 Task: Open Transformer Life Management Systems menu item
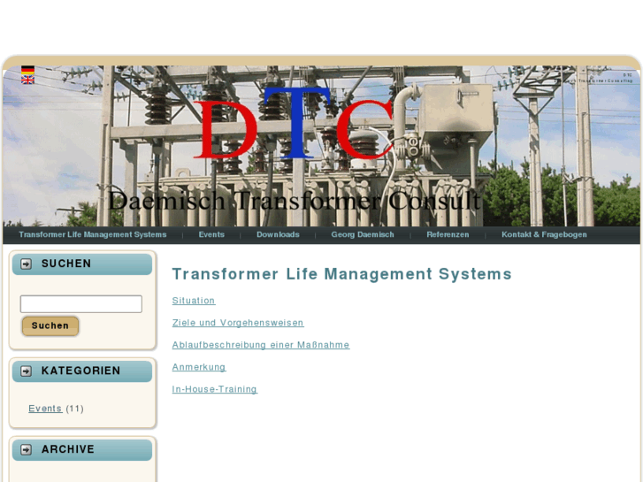click(x=93, y=234)
